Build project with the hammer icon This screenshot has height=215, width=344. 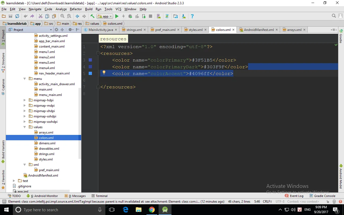(92, 16)
